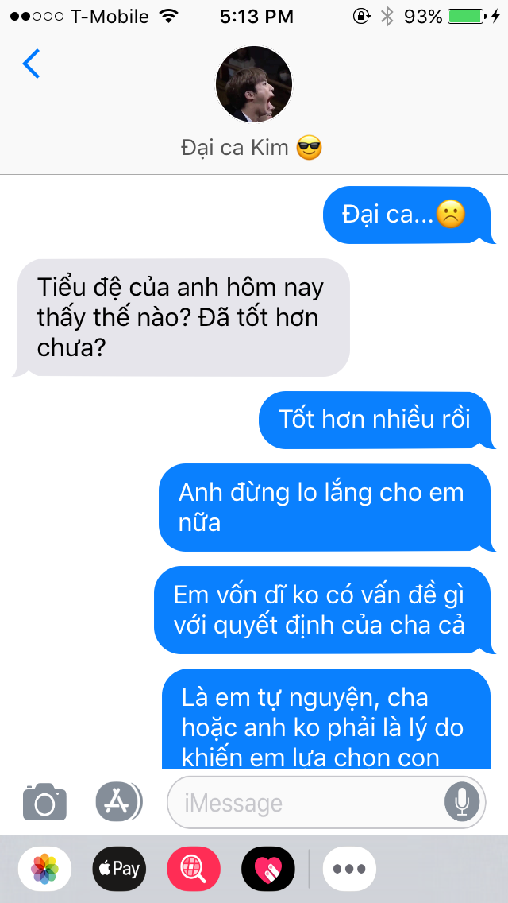
Task: Tap the iMessage text field
Action: point(326,802)
